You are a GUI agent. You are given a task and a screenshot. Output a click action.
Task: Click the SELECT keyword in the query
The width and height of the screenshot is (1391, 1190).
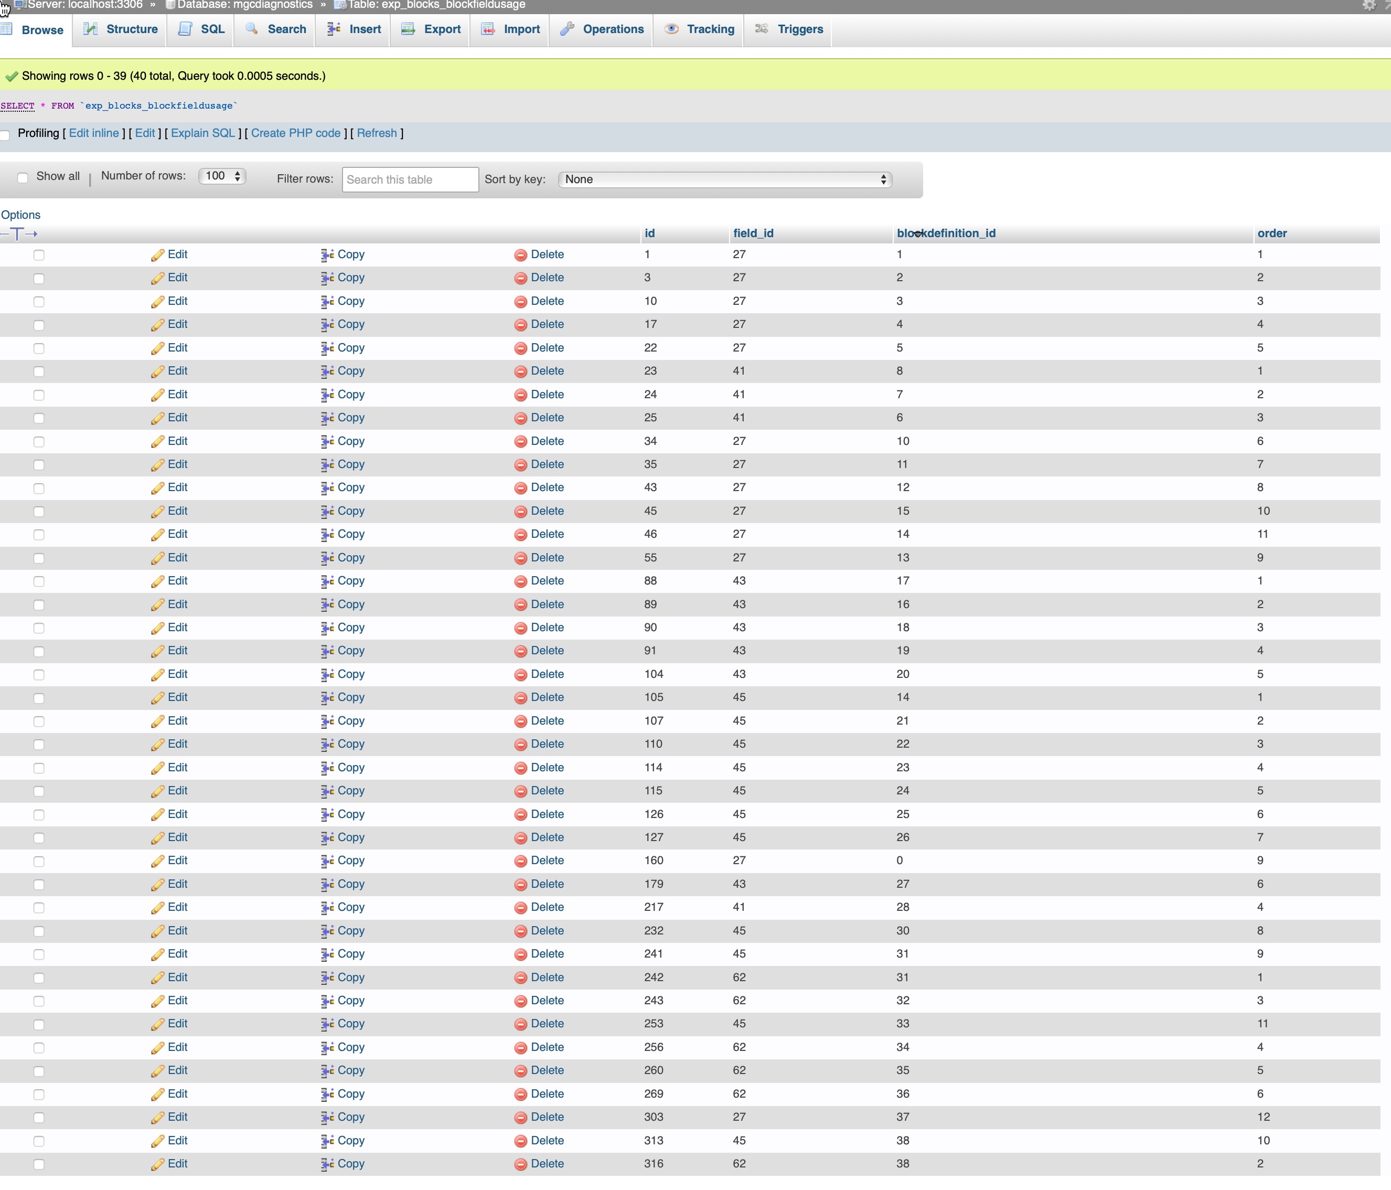point(17,105)
